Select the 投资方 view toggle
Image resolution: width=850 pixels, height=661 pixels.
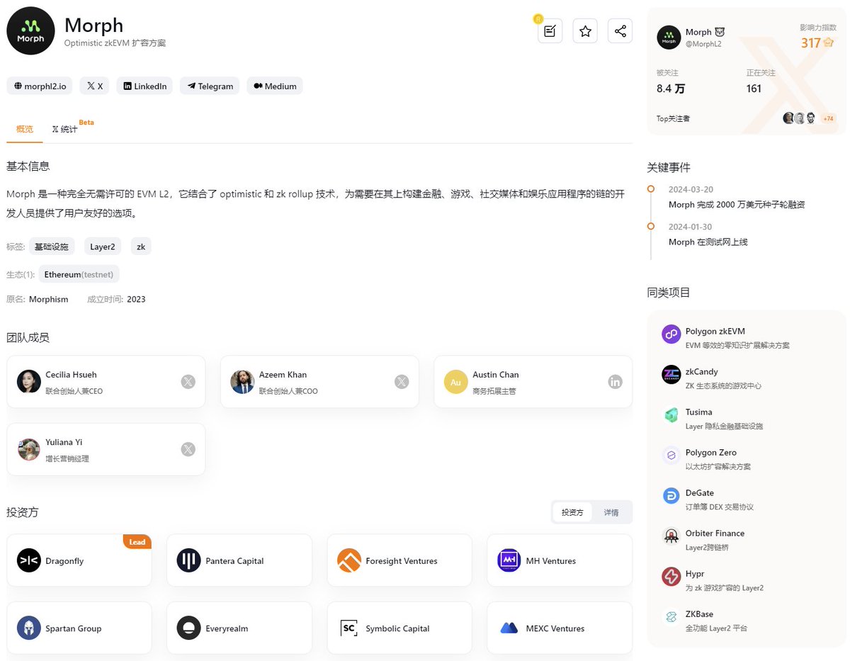click(572, 512)
